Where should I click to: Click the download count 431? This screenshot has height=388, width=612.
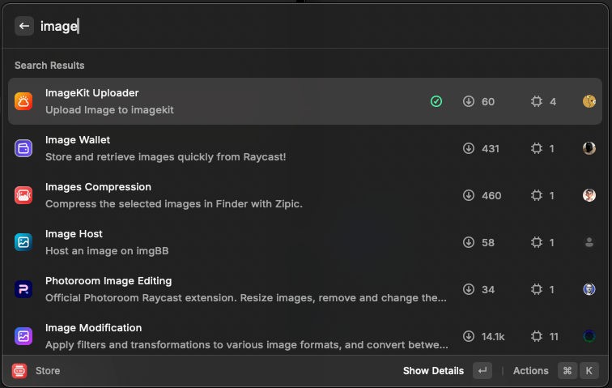click(x=491, y=148)
